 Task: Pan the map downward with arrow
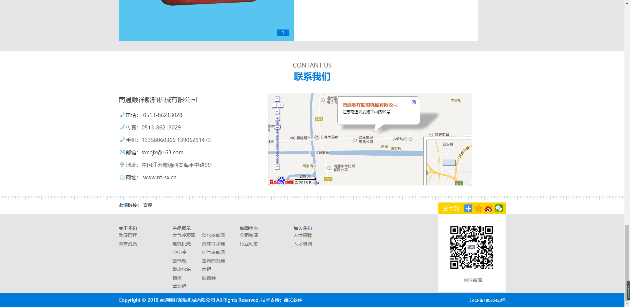coord(277,111)
